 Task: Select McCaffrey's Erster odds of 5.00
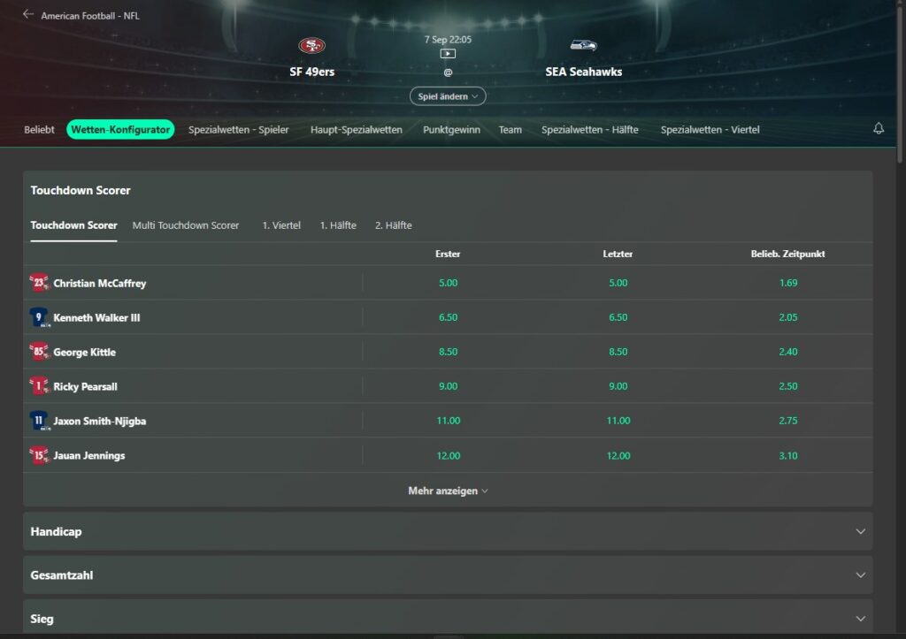(x=448, y=282)
